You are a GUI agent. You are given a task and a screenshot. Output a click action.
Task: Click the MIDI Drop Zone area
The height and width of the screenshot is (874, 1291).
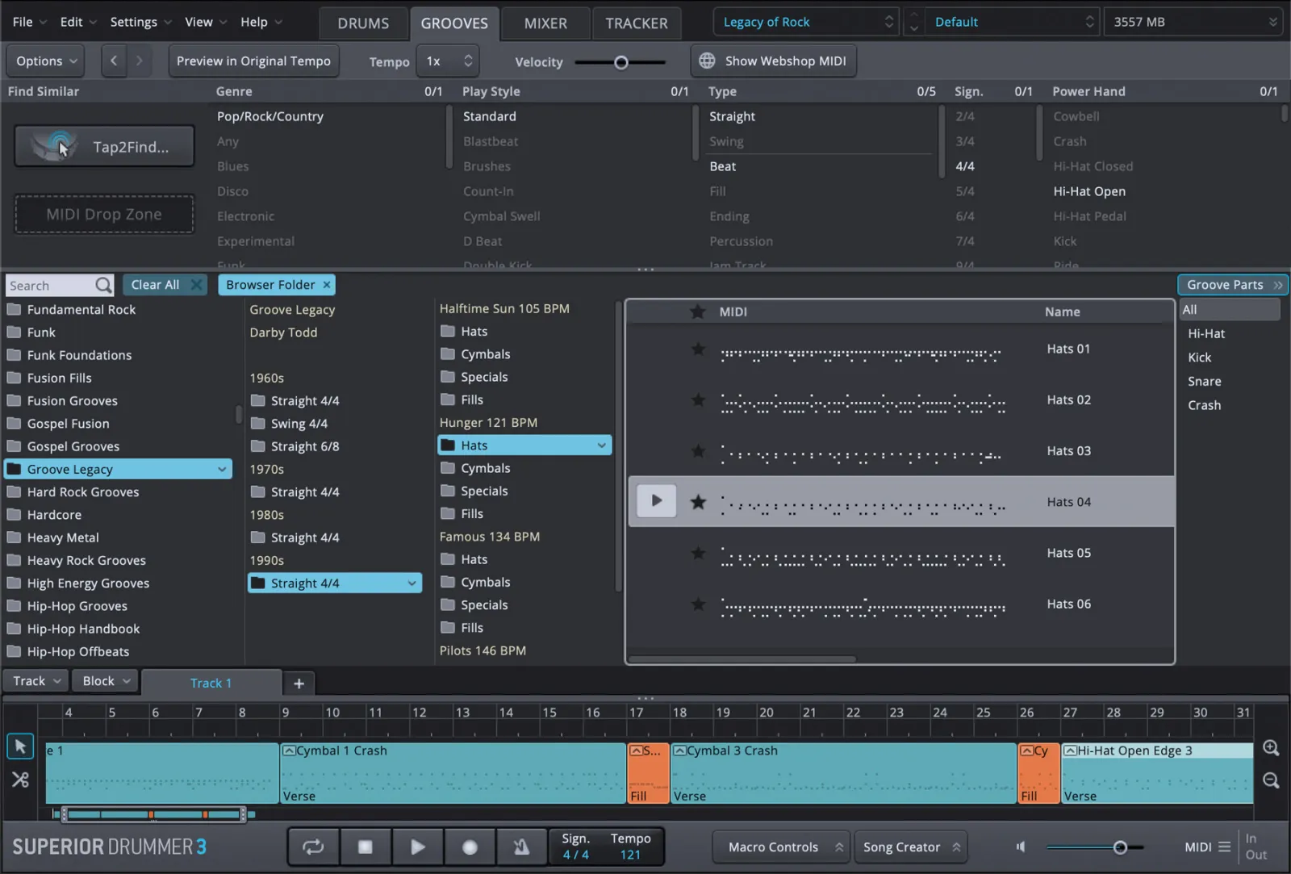104,214
